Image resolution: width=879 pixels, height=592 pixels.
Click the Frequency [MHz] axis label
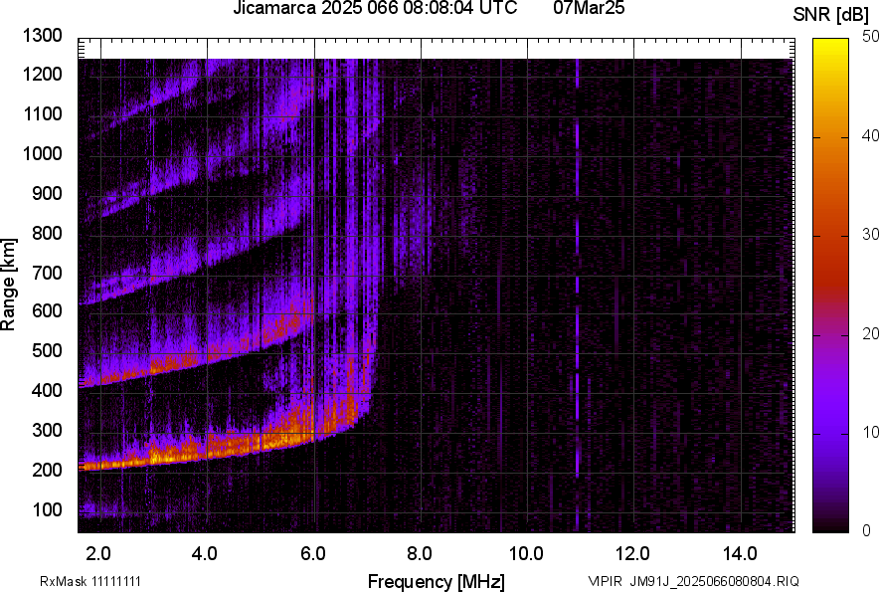point(436,580)
